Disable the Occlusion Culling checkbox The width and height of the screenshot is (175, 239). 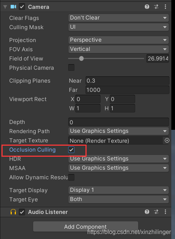[71, 150]
